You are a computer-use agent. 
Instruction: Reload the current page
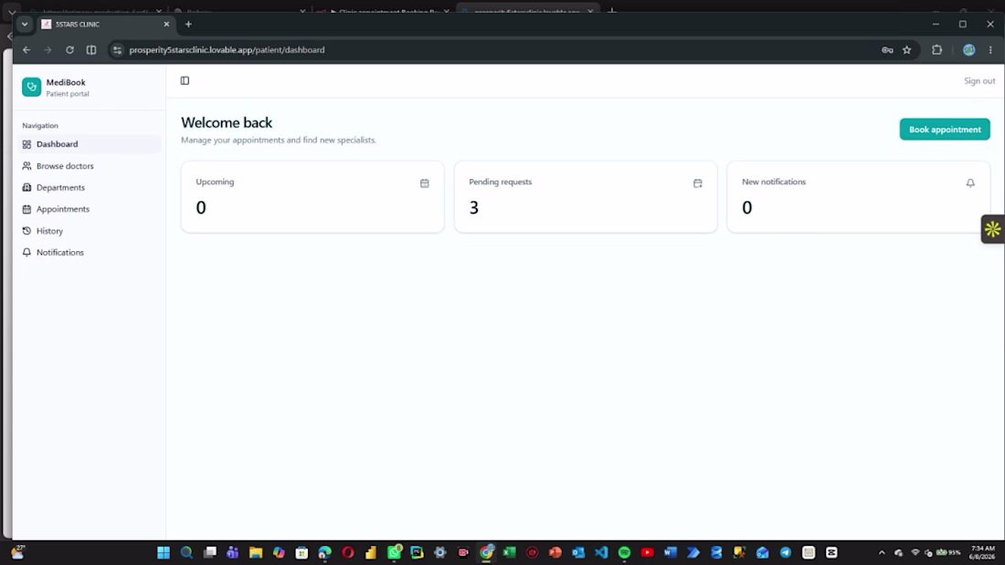point(69,50)
